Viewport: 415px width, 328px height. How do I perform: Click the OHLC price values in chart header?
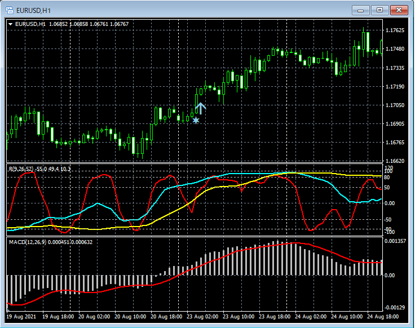pyautogui.click(x=89, y=24)
